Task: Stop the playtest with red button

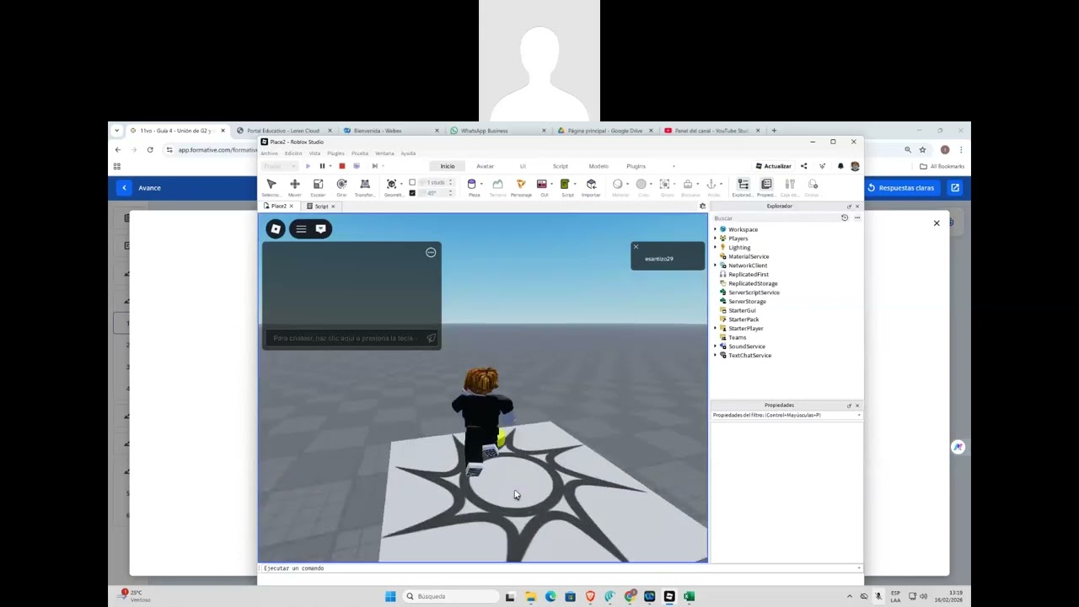Action: 341,166
